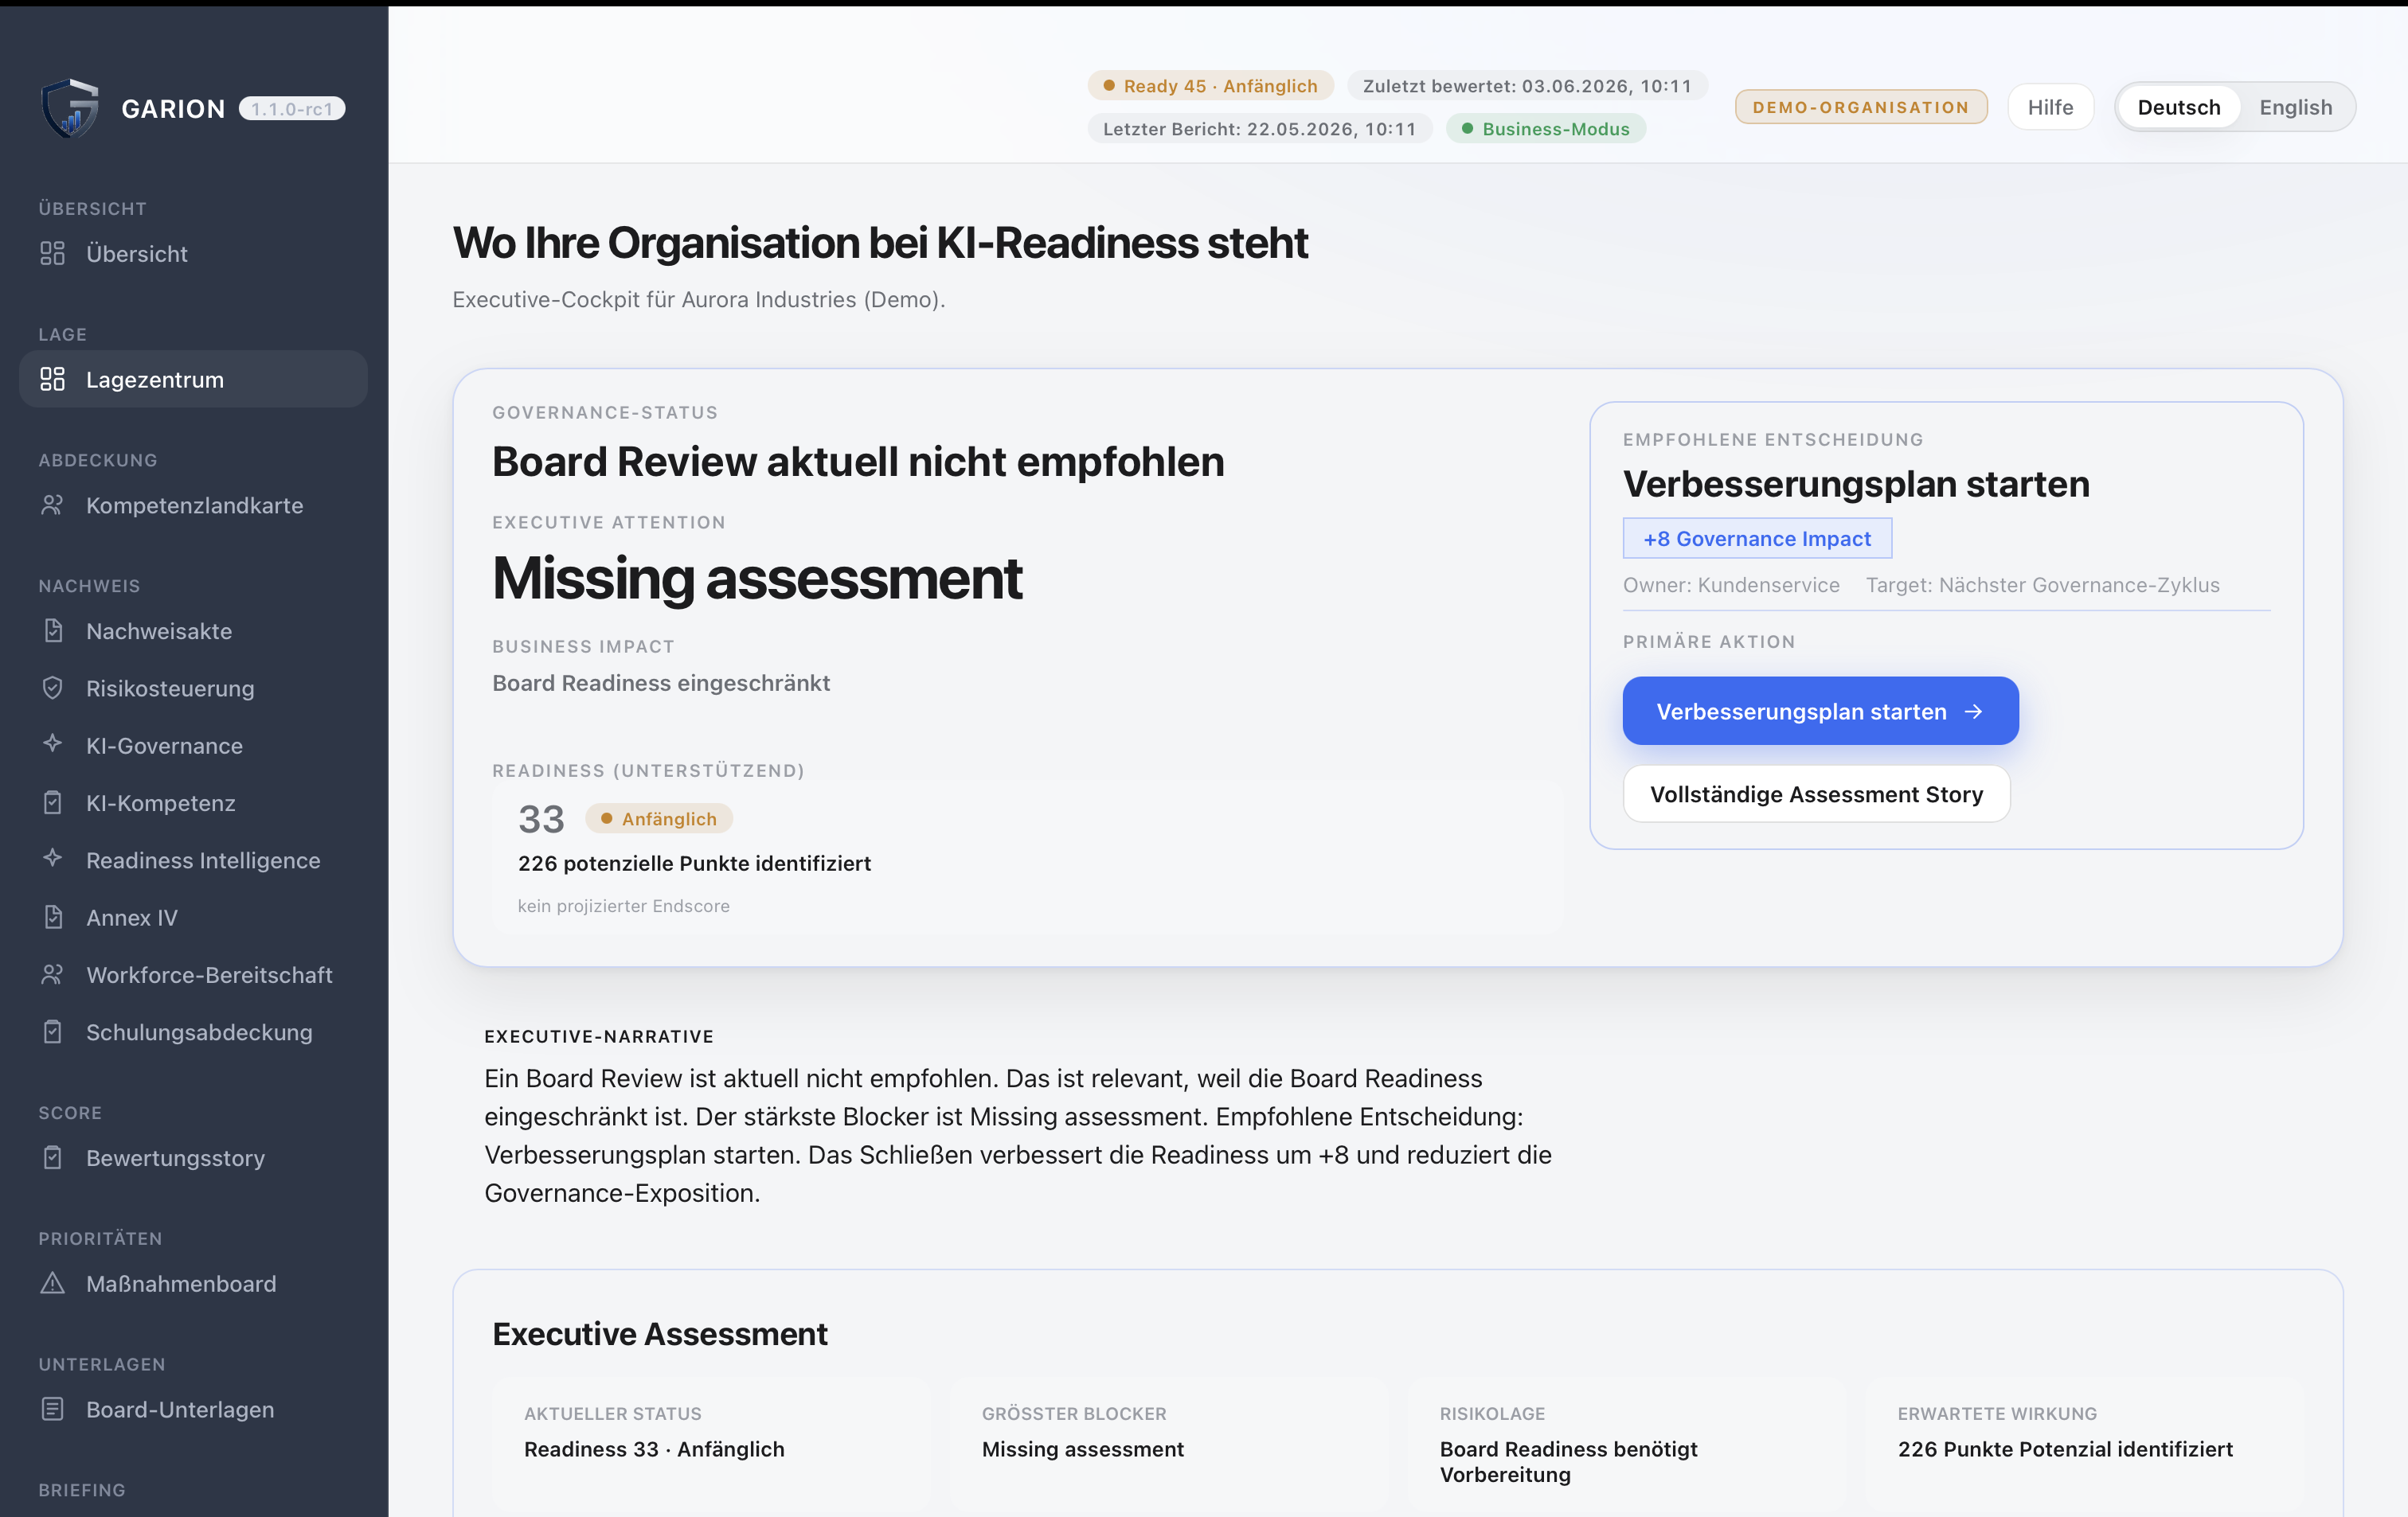Click the Risikosteuerung shield icon
The image size is (2408, 1517).
click(52, 688)
